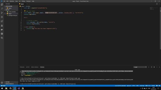The height and width of the screenshot is (90, 161).
Task: Open the Edit menu
Action: point(7,1)
